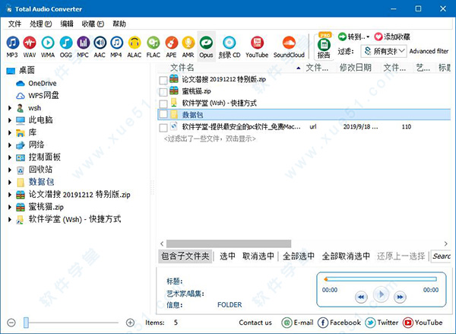Image resolution: width=456 pixels, height=334 pixels.
Task: Select OneDrive in the folder tree
Action: click(42, 84)
